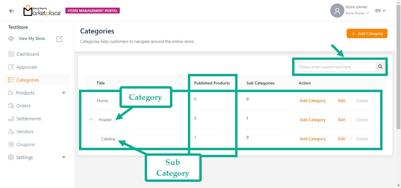The width and height of the screenshot is (401, 188).
Task: Click the Orders icon in sidebar
Action: (x=11, y=106)
